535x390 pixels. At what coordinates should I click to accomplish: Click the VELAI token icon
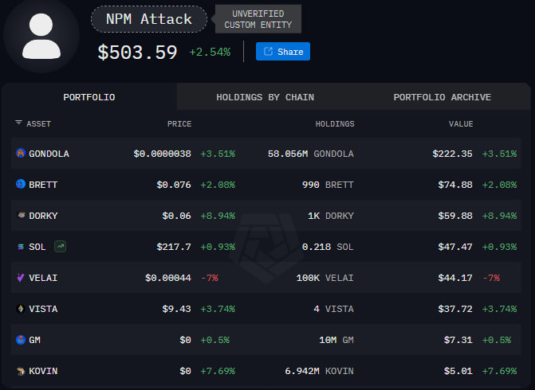click(x=21, y=278)
